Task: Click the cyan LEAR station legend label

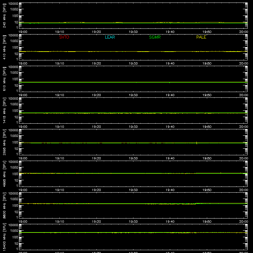Action: 110,37
